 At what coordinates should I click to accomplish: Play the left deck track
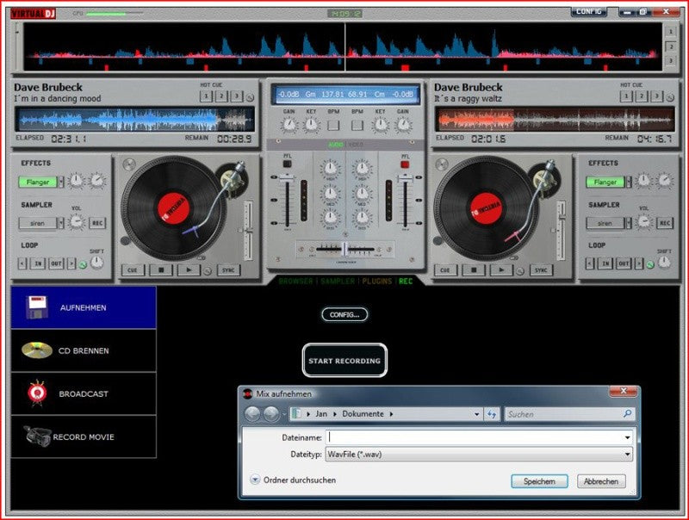tap(189, 270)
